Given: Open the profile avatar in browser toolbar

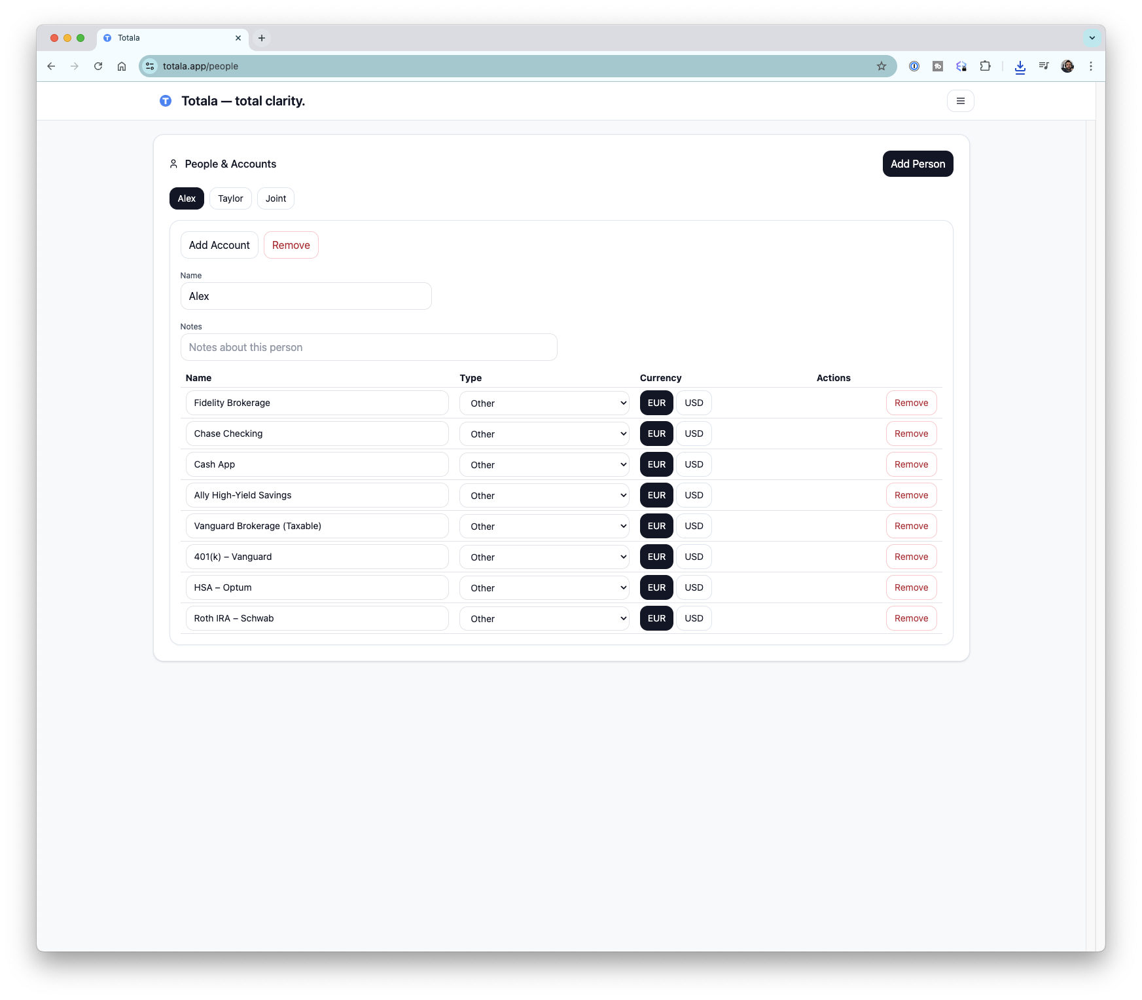Looking at the screenshot, I should [x=1067, y=66].
